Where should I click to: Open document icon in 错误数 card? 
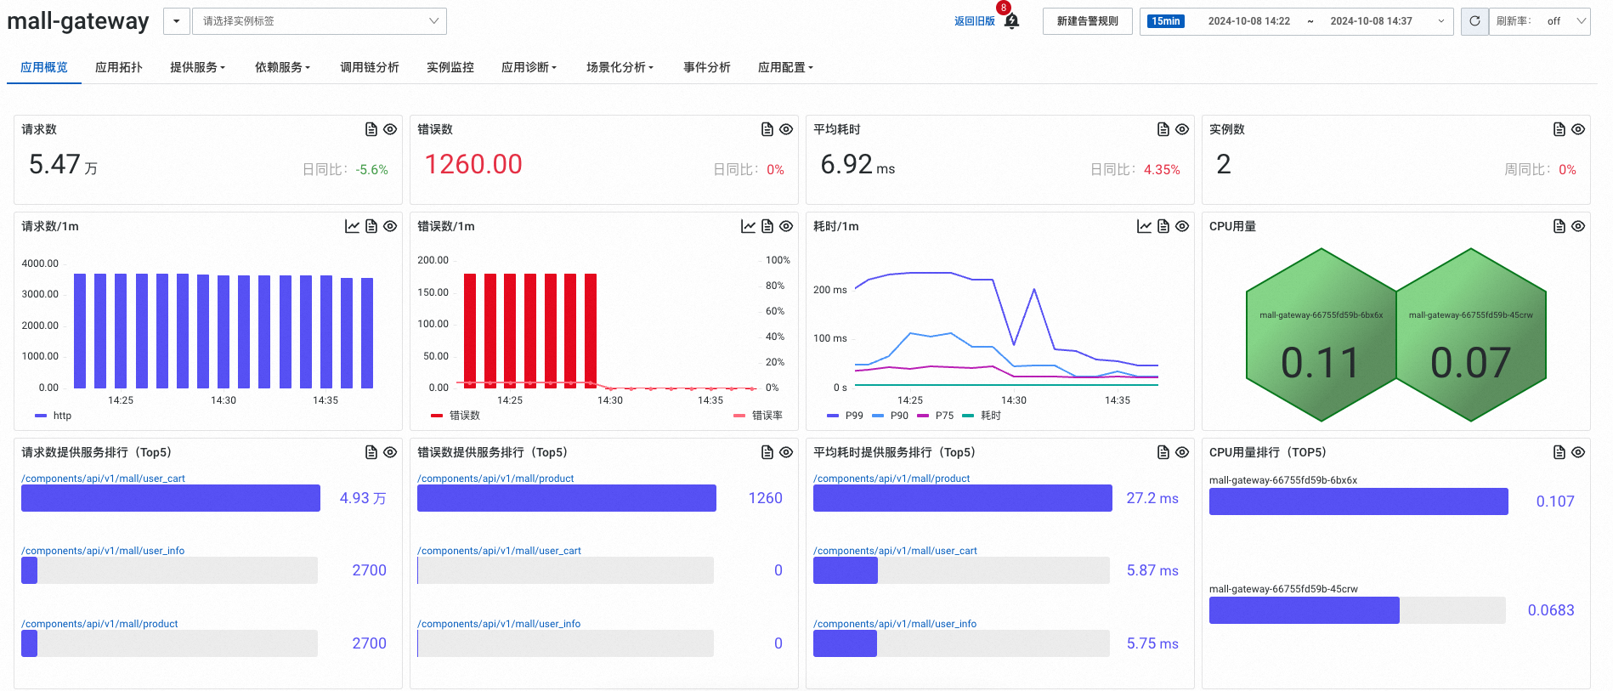coord(767,129)
